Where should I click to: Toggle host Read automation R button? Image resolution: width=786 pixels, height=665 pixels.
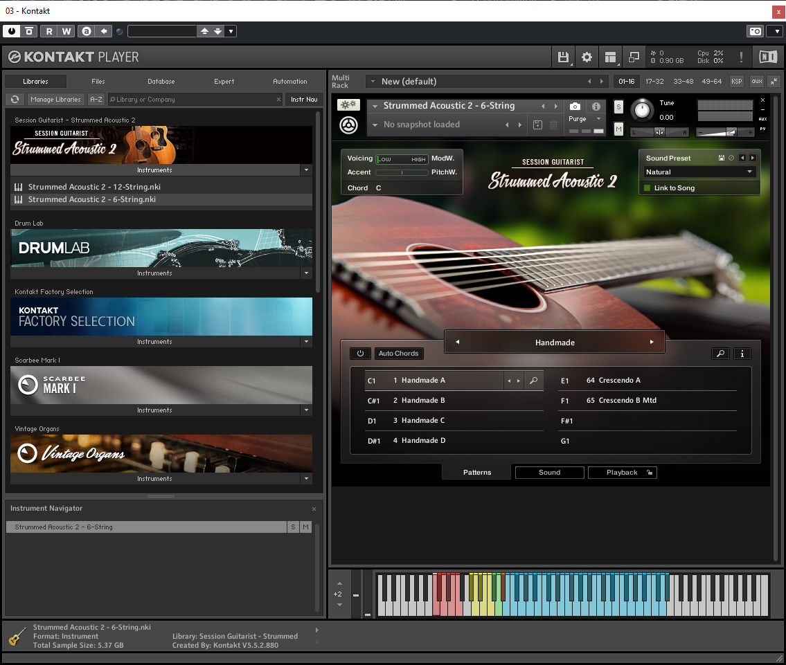[x=48, y=31]
